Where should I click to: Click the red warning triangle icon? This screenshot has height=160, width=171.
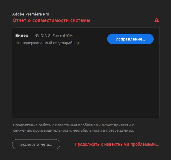point(157,20)
